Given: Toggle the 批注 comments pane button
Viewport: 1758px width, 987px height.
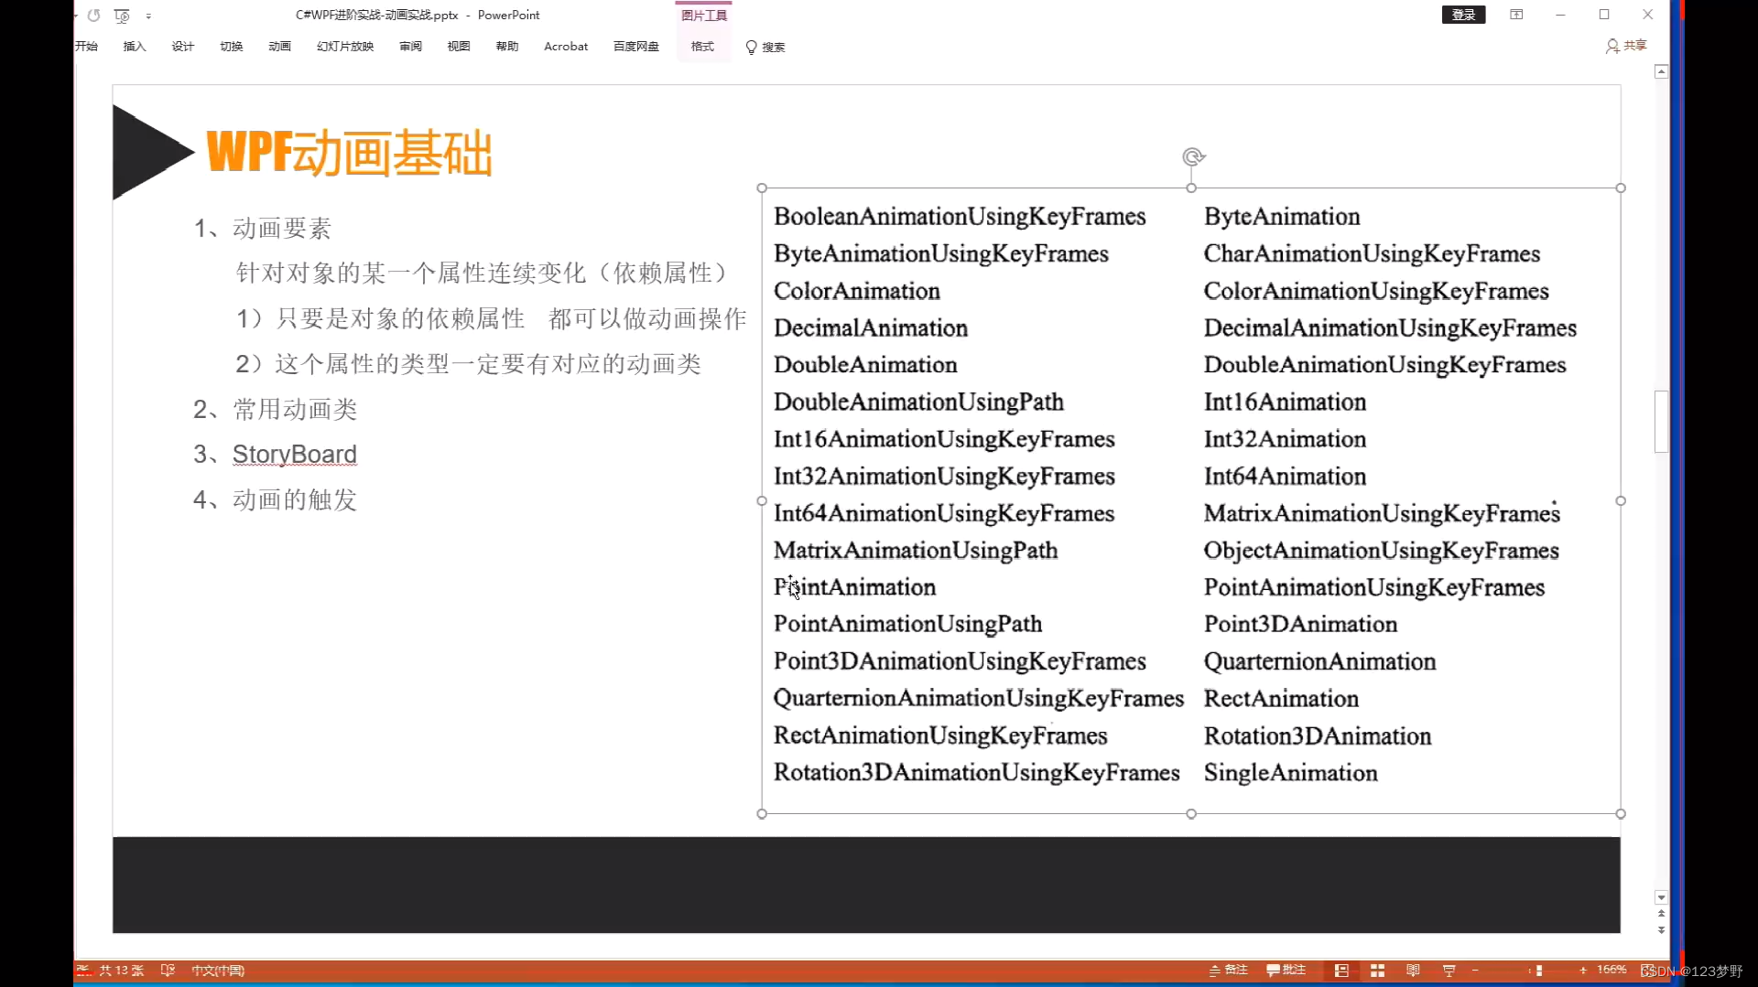Looking at the screenshot, I should (1286, 971).
